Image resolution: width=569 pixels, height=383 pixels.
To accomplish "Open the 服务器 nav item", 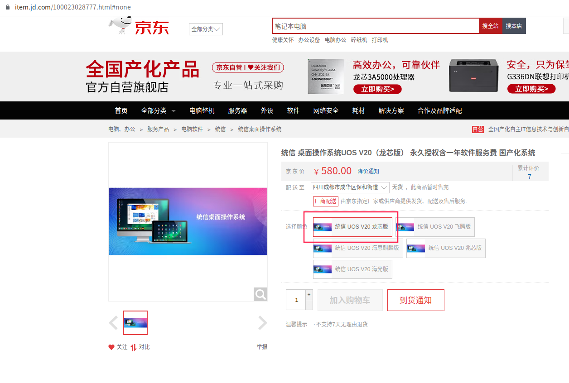I will pyautogui.click(x=238, y=110).
